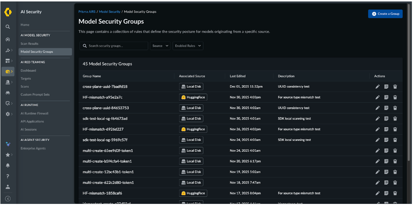413x205 pixels.
Task: Follow the Model Security breadcrumb link
Action: (110, 12)
